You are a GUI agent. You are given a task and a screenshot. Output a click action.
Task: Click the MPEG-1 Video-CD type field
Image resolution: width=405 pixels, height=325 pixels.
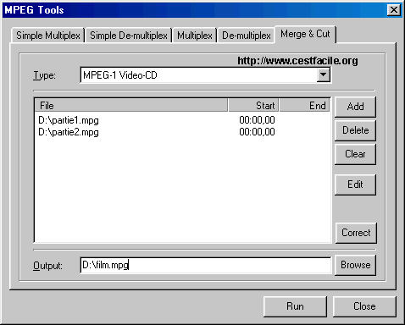click(x=205, y=75)
